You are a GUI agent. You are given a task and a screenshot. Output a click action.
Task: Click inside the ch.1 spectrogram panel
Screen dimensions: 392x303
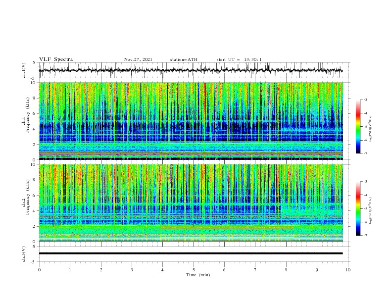[191, 121]
